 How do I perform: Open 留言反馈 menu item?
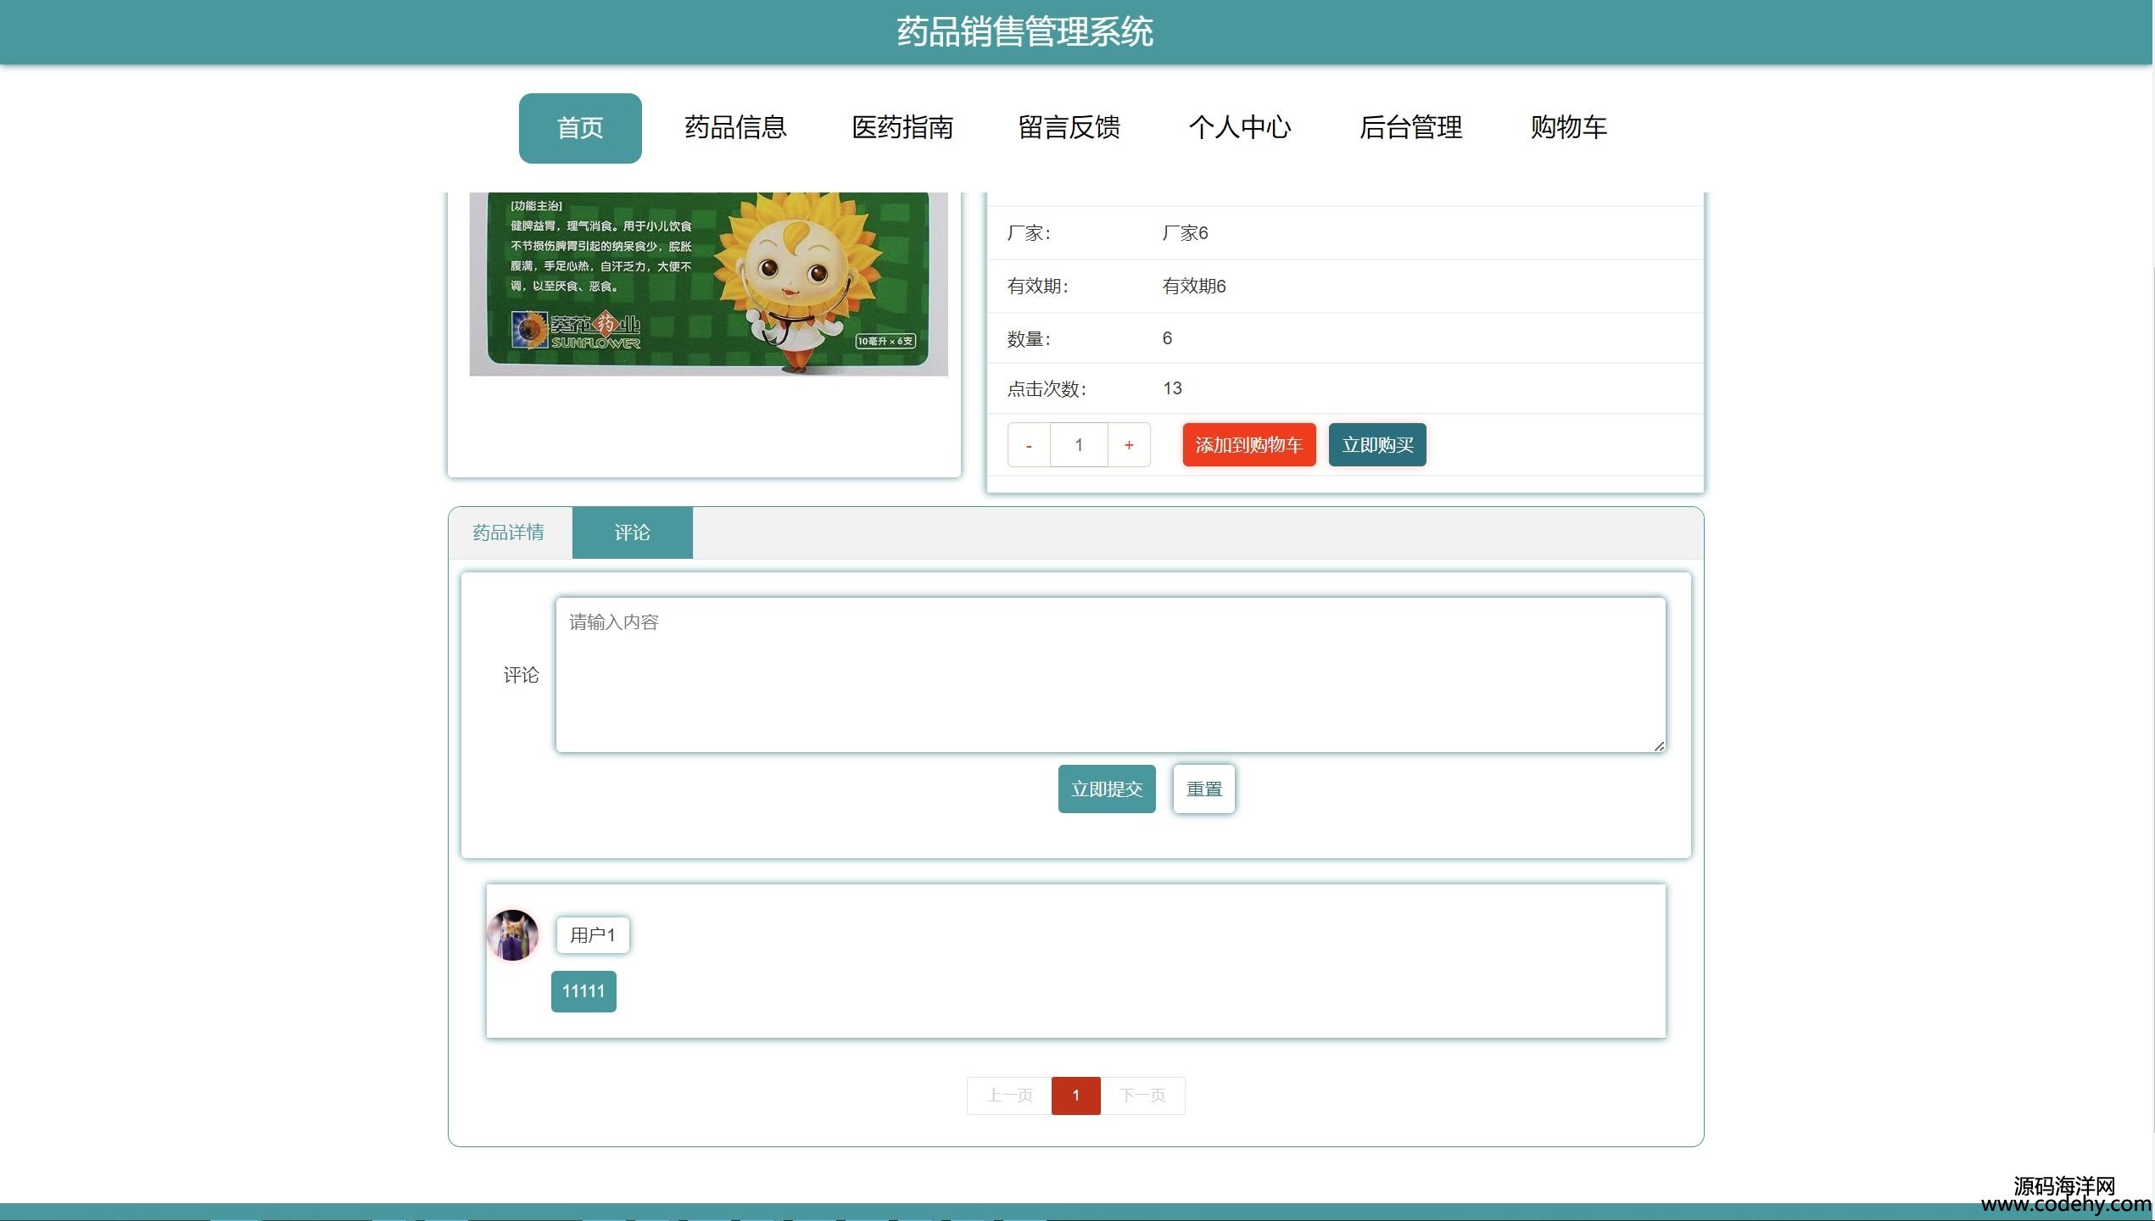pos(1069,127)
